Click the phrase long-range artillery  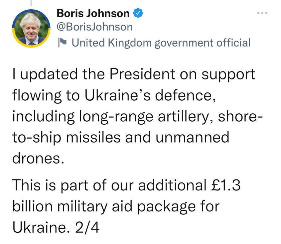click(148, 116)
